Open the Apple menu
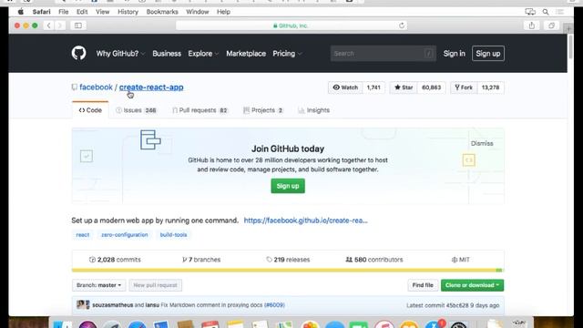This screenshot has width=583, height=328. pyautogui.click(x=21, y=12)
